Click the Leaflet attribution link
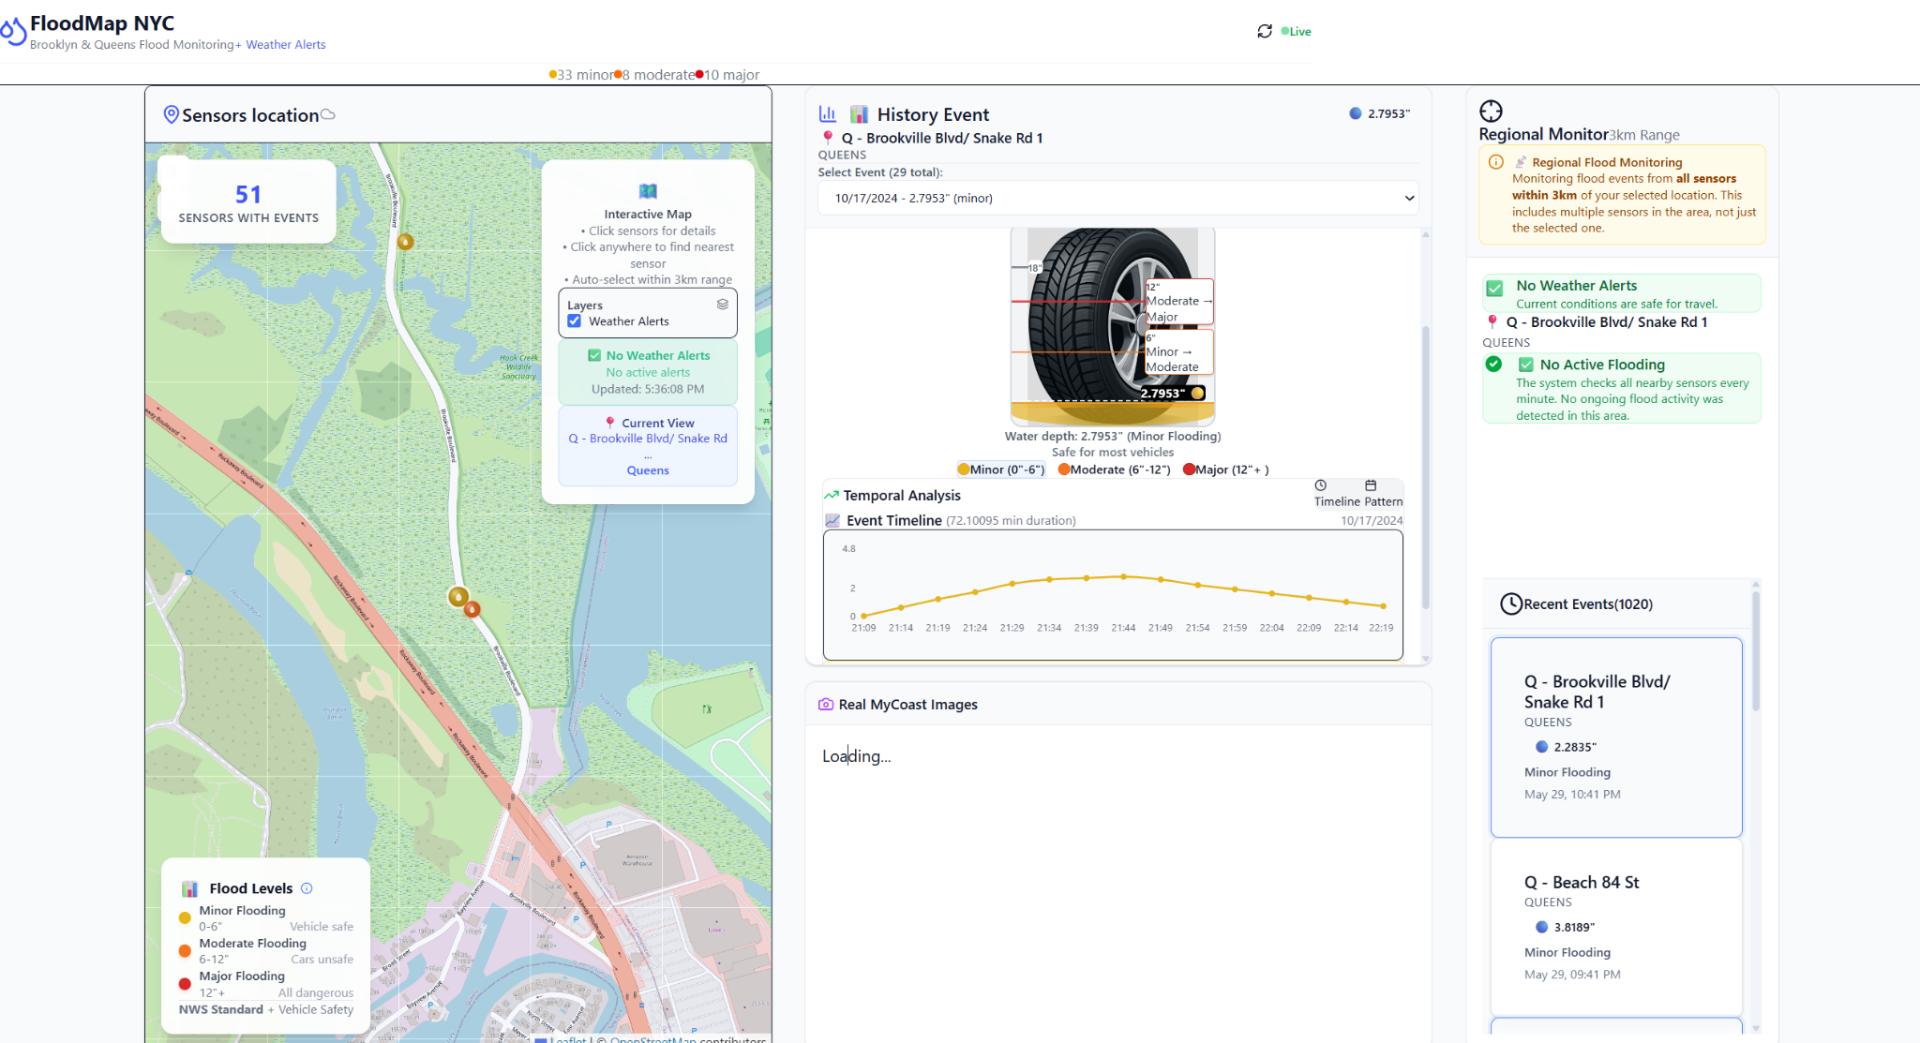 pyautogui.click(x=567, y=1039)
